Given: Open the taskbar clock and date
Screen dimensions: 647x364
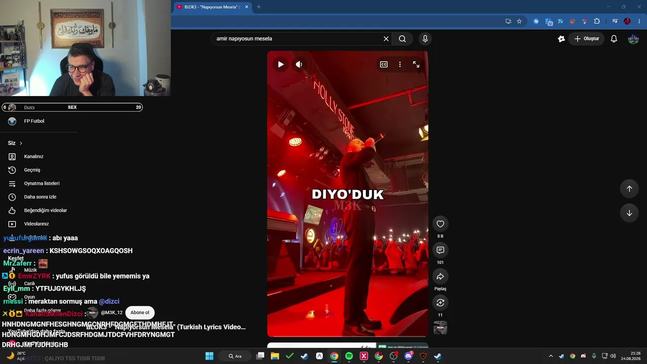Looking at the screenshot, I should click(631, 356).
